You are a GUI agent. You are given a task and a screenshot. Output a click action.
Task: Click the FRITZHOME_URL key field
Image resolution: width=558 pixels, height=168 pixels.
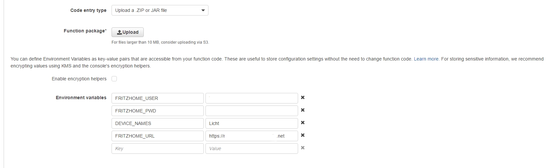tap(157, 136)
